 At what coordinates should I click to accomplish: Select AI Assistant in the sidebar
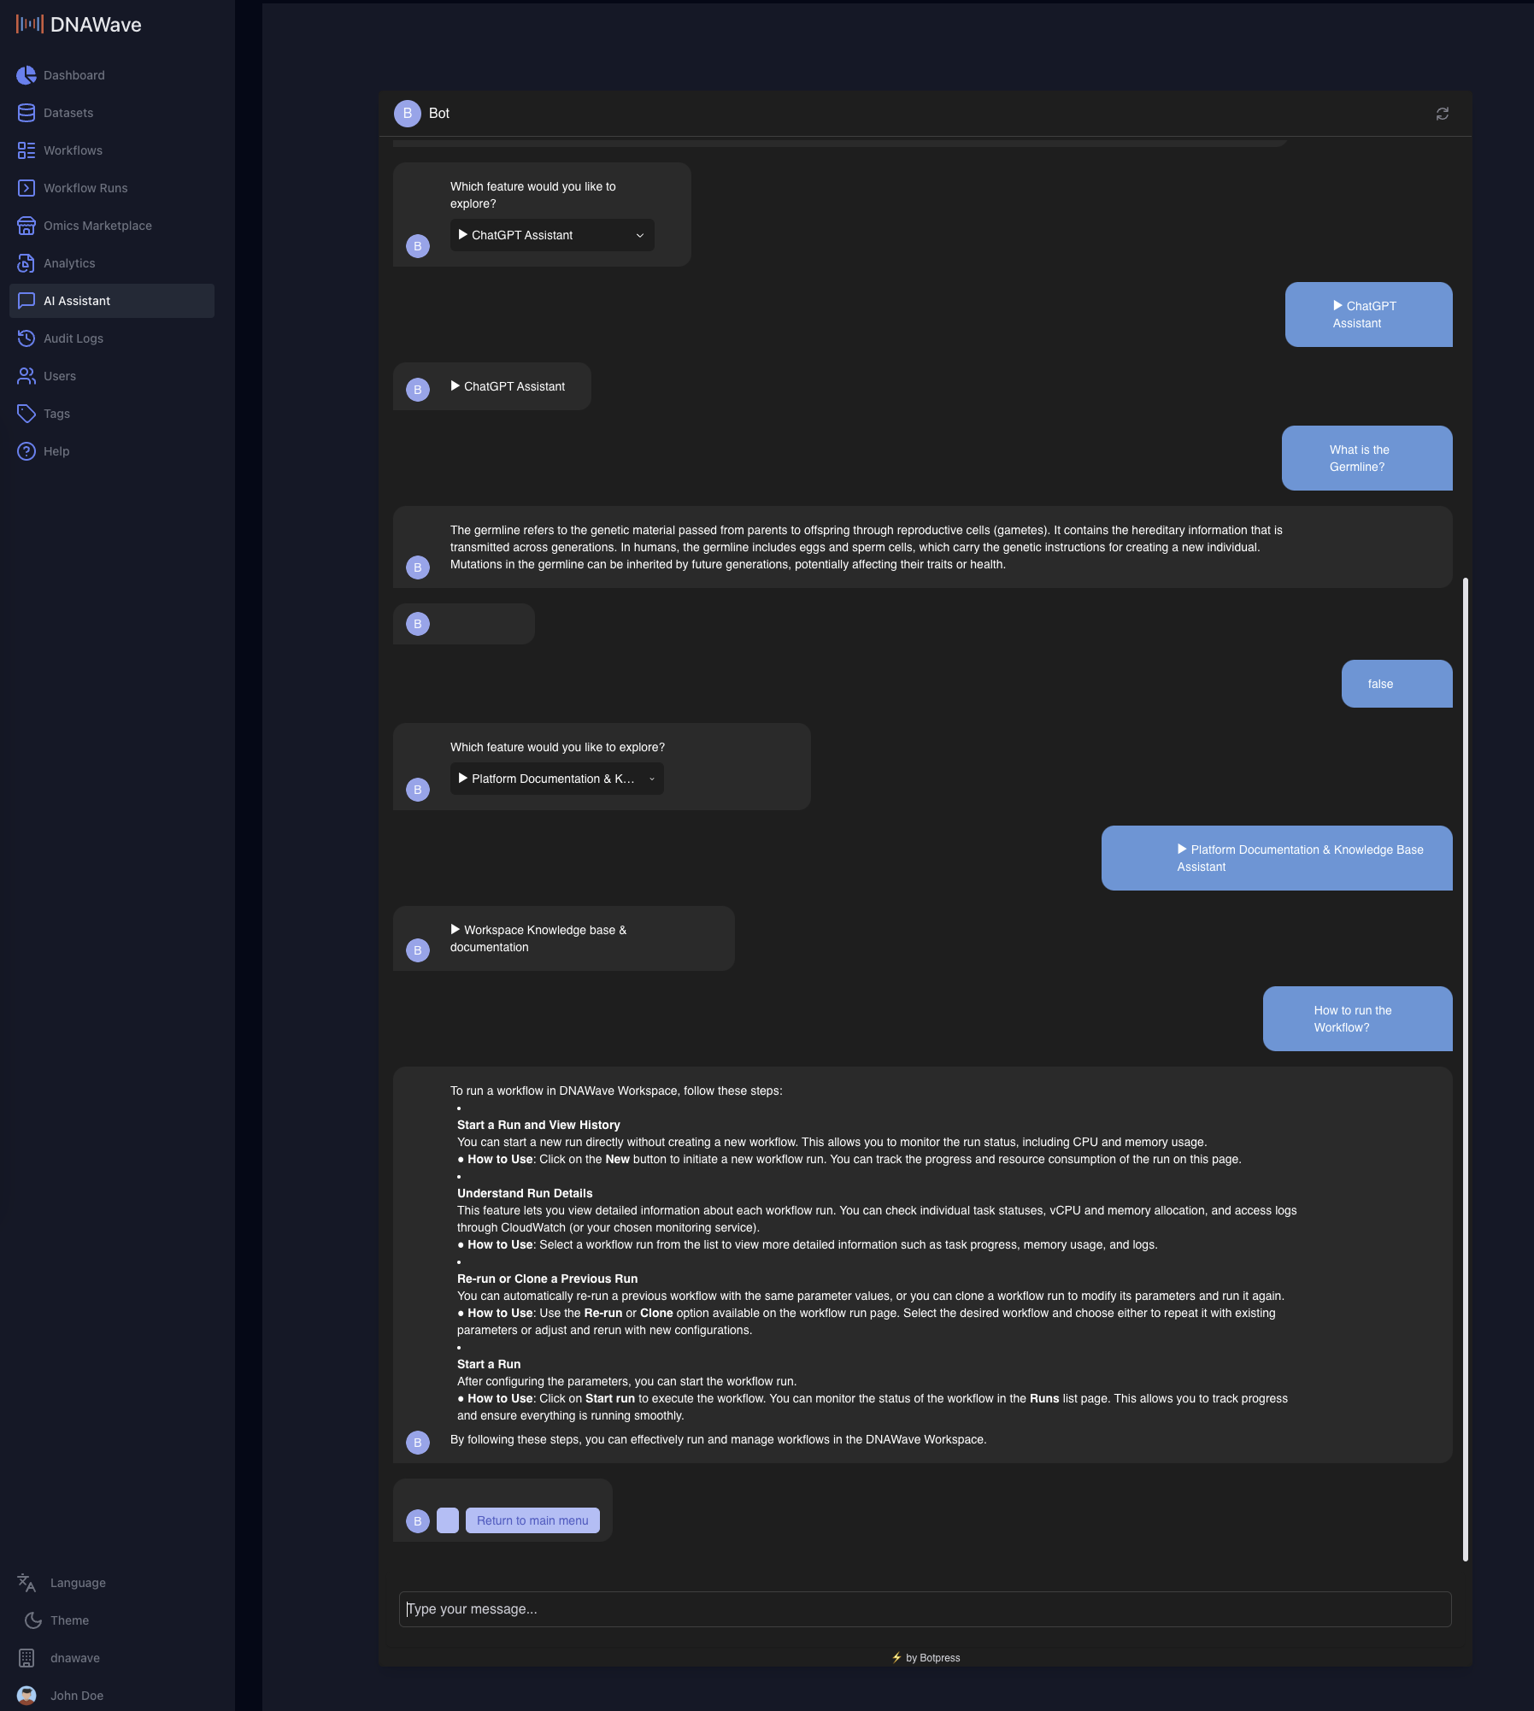point(77,300)
